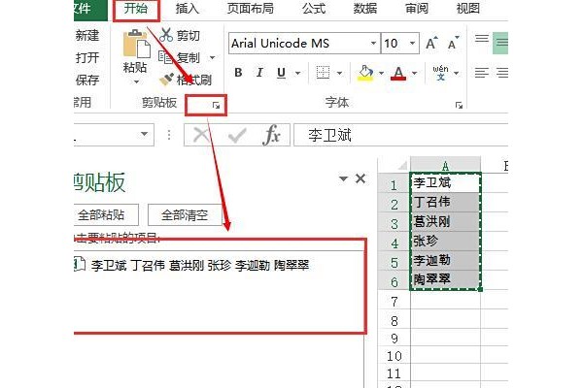Open the 剪贴板 pane options arrow

coord(344,178)
